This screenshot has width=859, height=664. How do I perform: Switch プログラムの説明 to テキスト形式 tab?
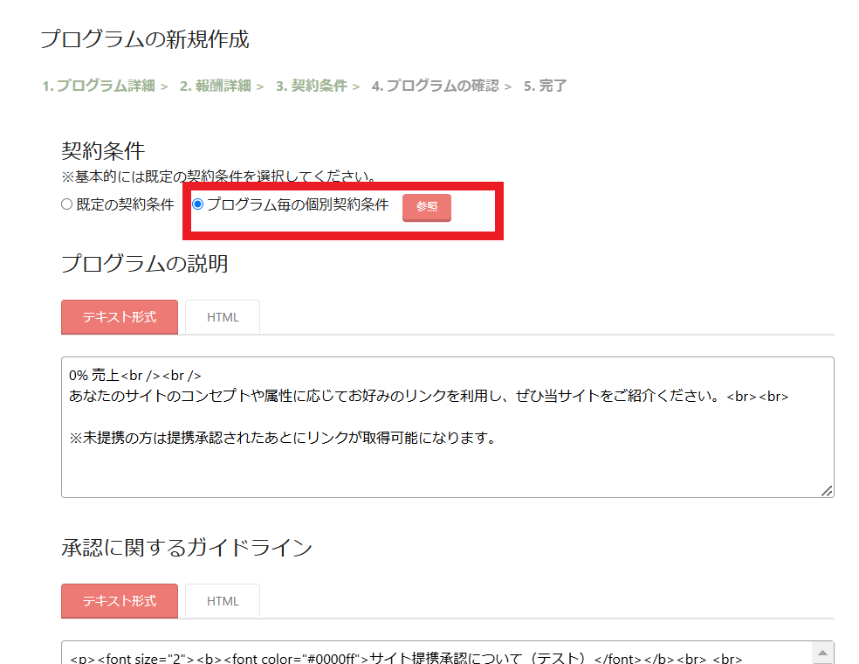pyautogui.click(x=120, y=317)
